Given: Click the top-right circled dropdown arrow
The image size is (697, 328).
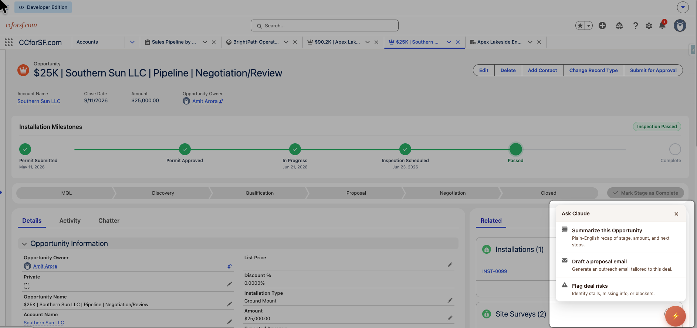Looking at the screenshot, I should click(683, 7).
